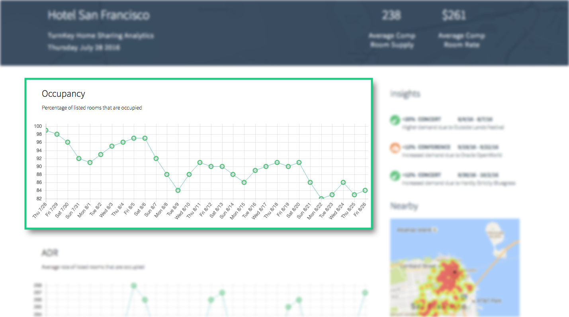Click the Thu 8/4 occupancy data point

coord(123,142)
